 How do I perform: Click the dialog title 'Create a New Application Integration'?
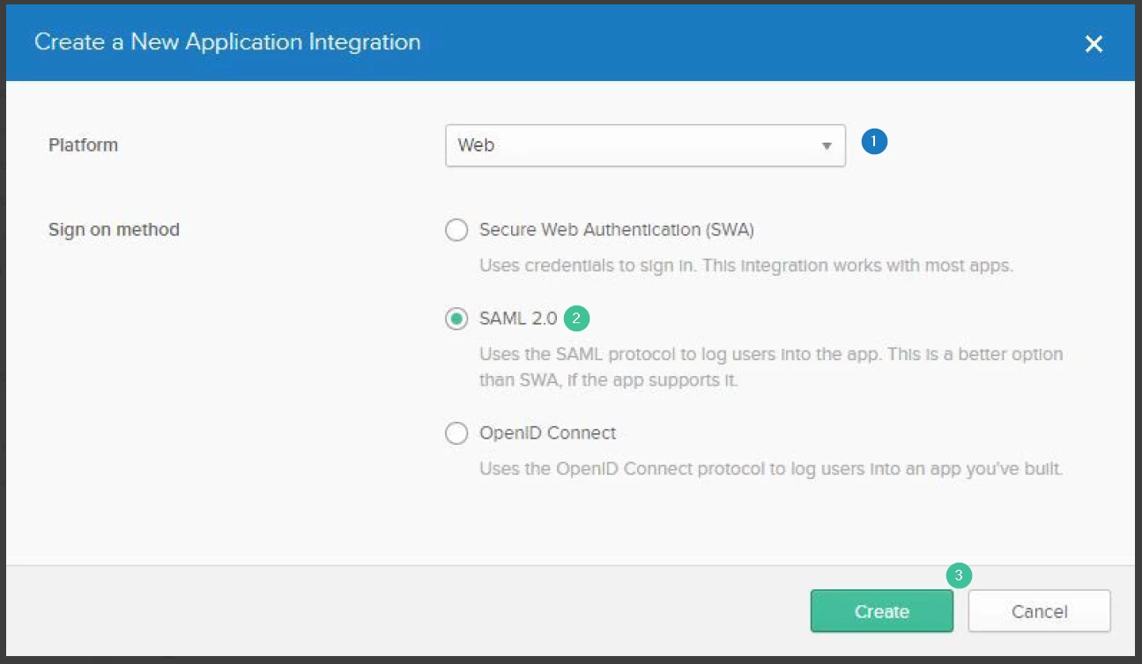tap(227, 41)
